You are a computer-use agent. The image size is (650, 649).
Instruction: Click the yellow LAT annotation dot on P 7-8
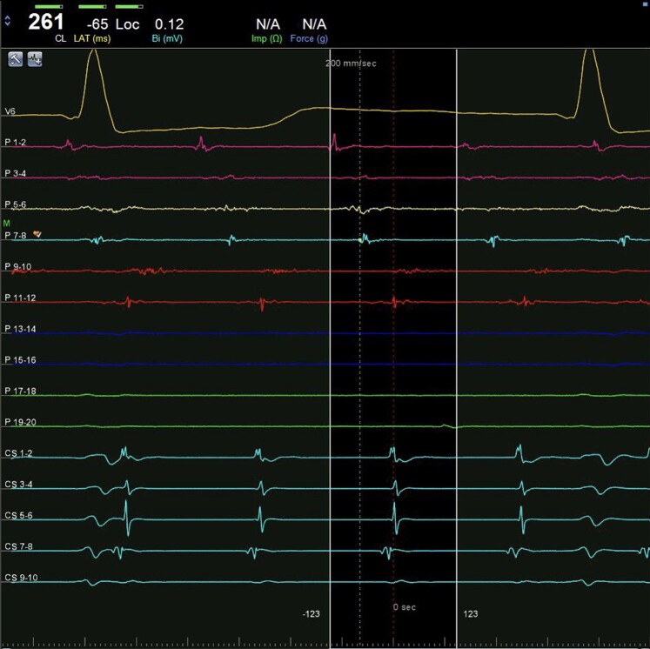pyautogui.click(x=360, y=240)
